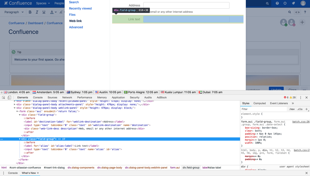Open the source code editor icon

point(297,12)
